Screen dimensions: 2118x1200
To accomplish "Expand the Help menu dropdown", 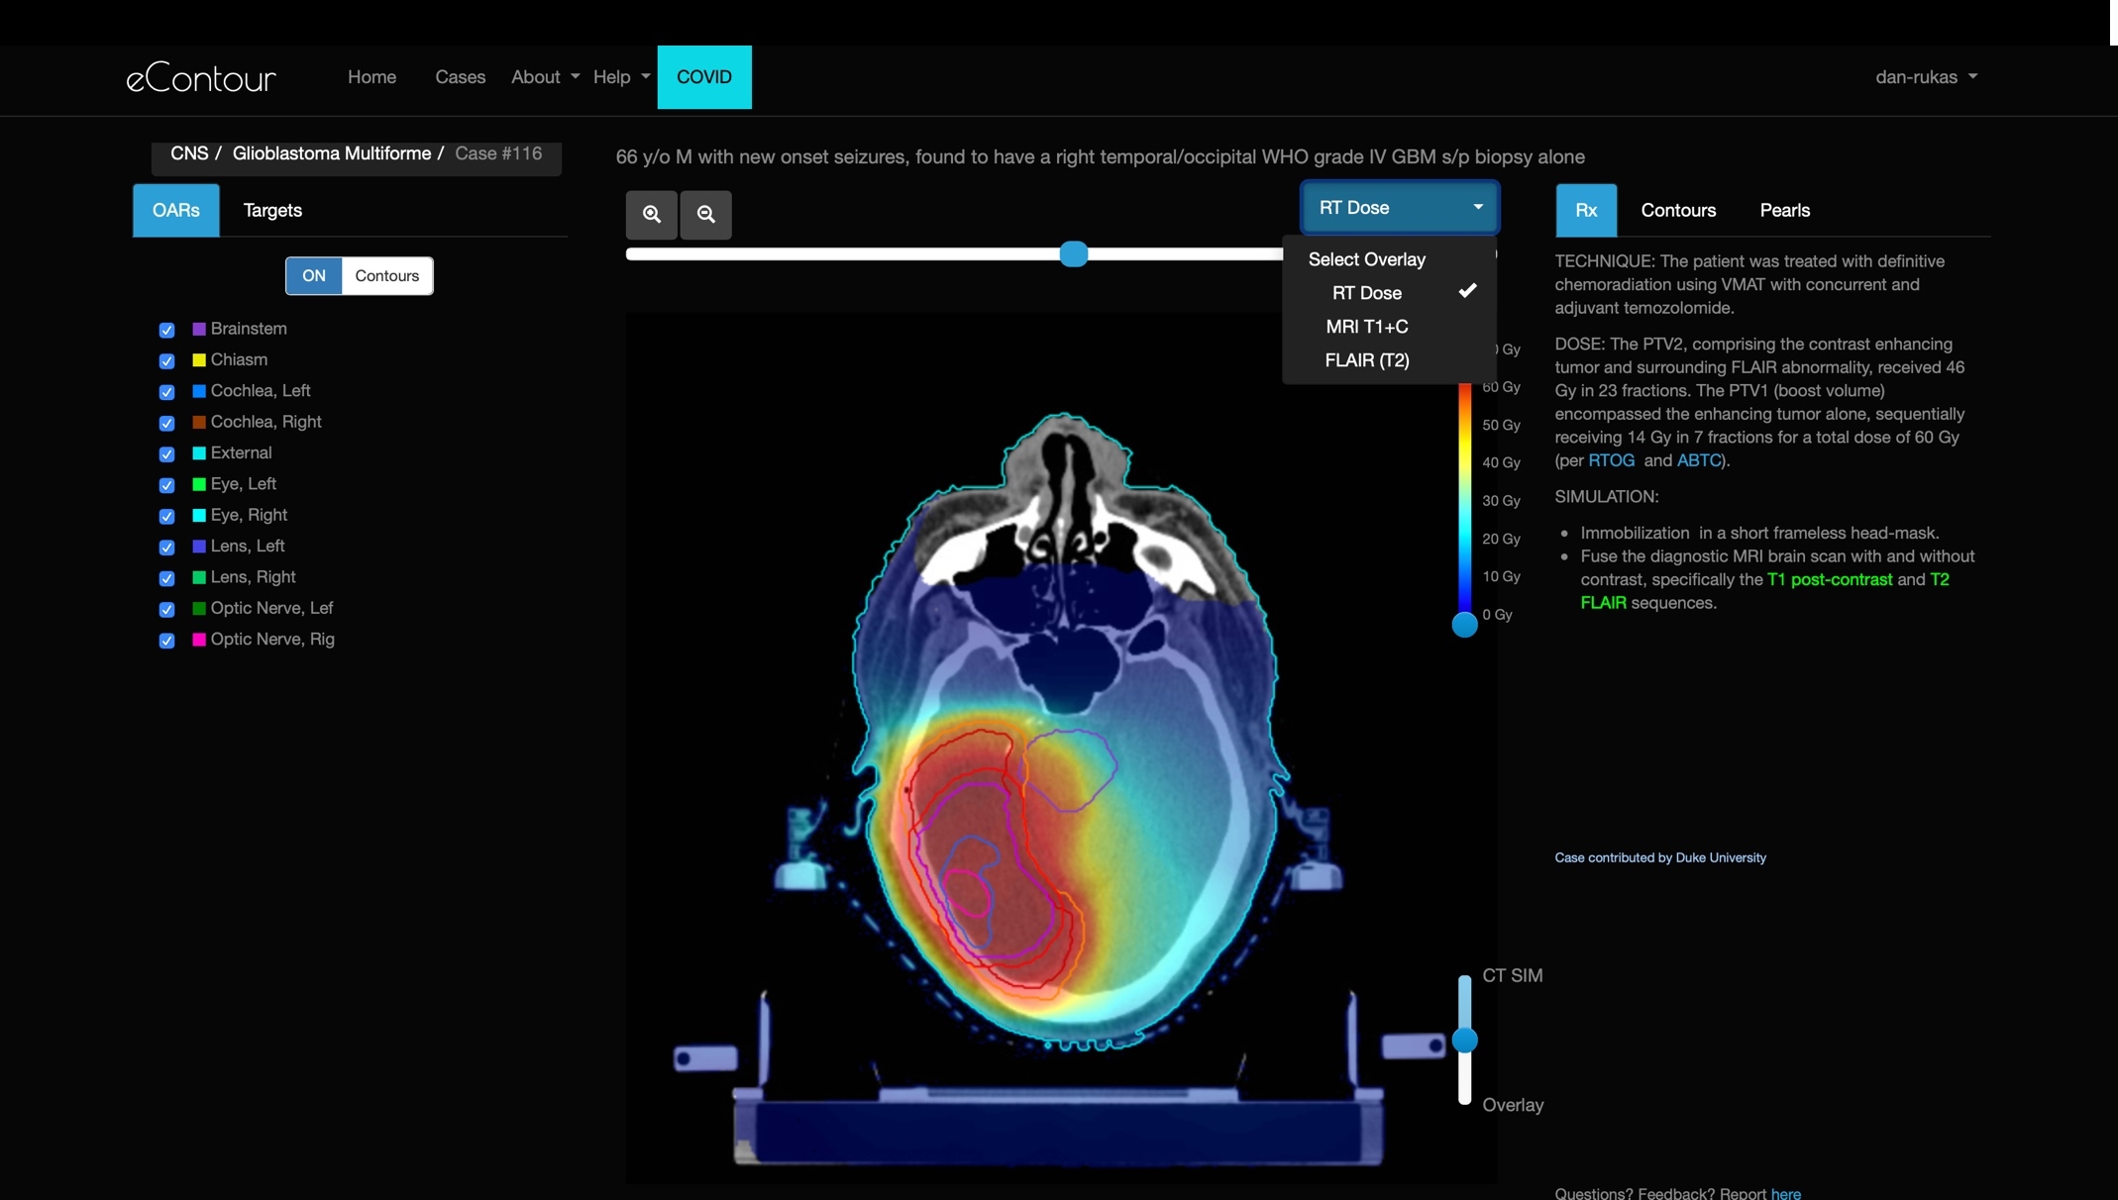I will 621,77.
